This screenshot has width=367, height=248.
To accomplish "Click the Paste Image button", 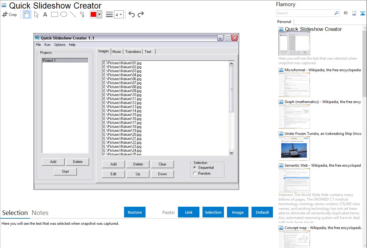I will pyautogui.click(x=238, y=212).
